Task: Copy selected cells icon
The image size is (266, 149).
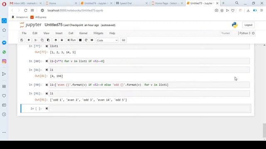Action: pos(42,40)
